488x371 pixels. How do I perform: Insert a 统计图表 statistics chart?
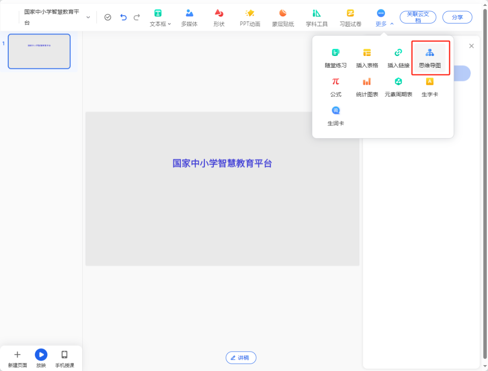367,87
